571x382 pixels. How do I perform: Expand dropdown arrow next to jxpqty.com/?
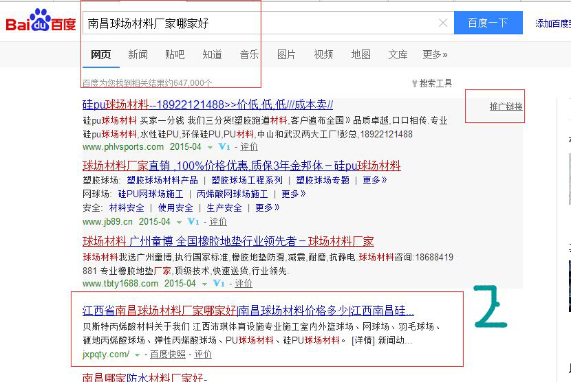click(138, 355)
